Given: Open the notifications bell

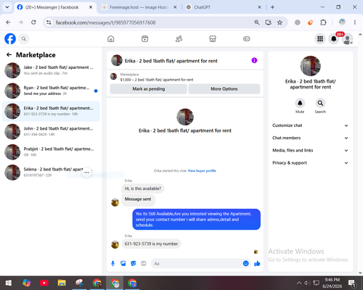Looking at the screenshot, I should point(334,38).
